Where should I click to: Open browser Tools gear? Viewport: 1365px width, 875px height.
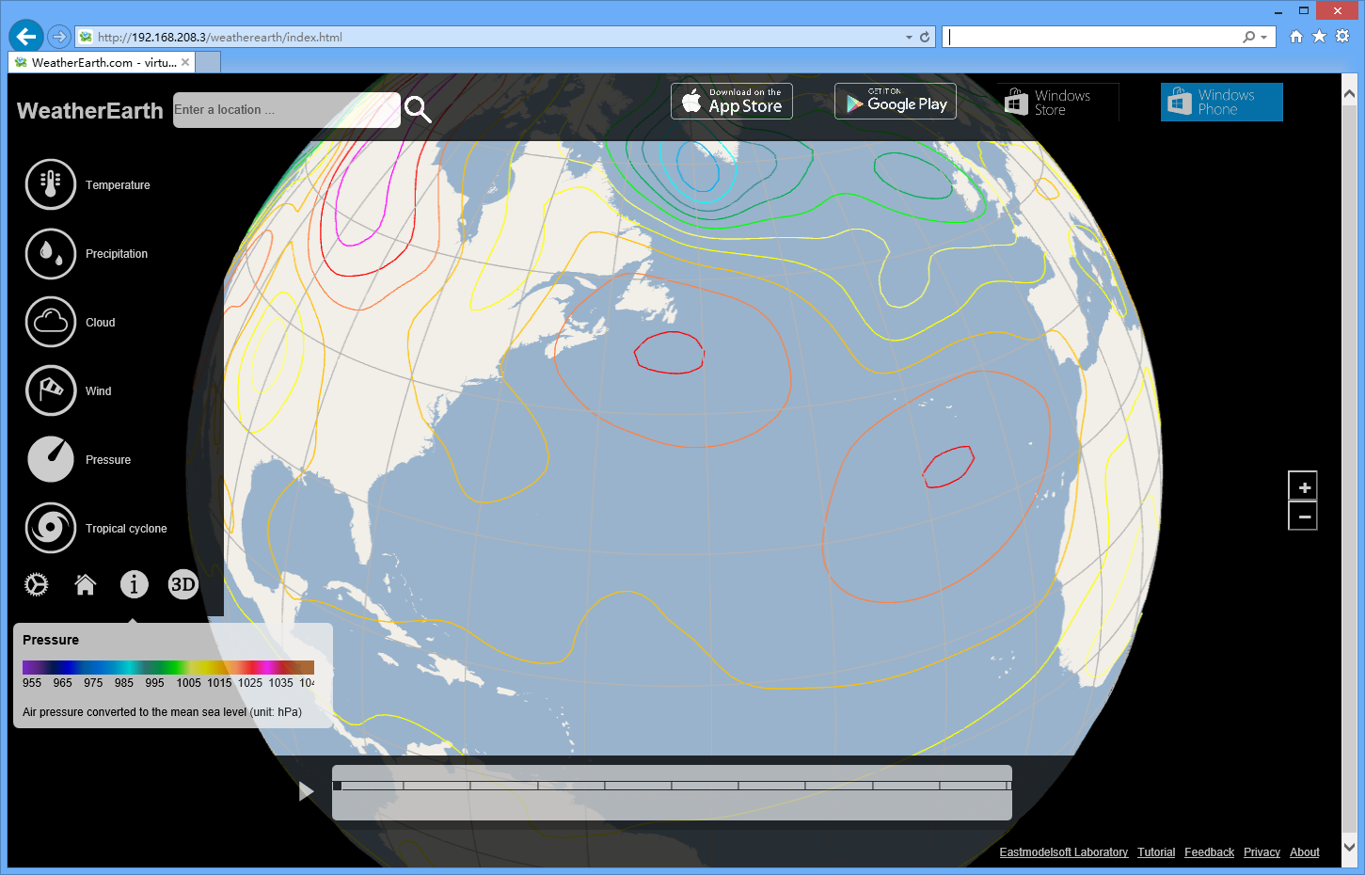(x=1342, y=37)
